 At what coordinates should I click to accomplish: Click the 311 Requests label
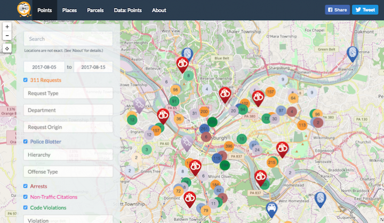[45, 80]
